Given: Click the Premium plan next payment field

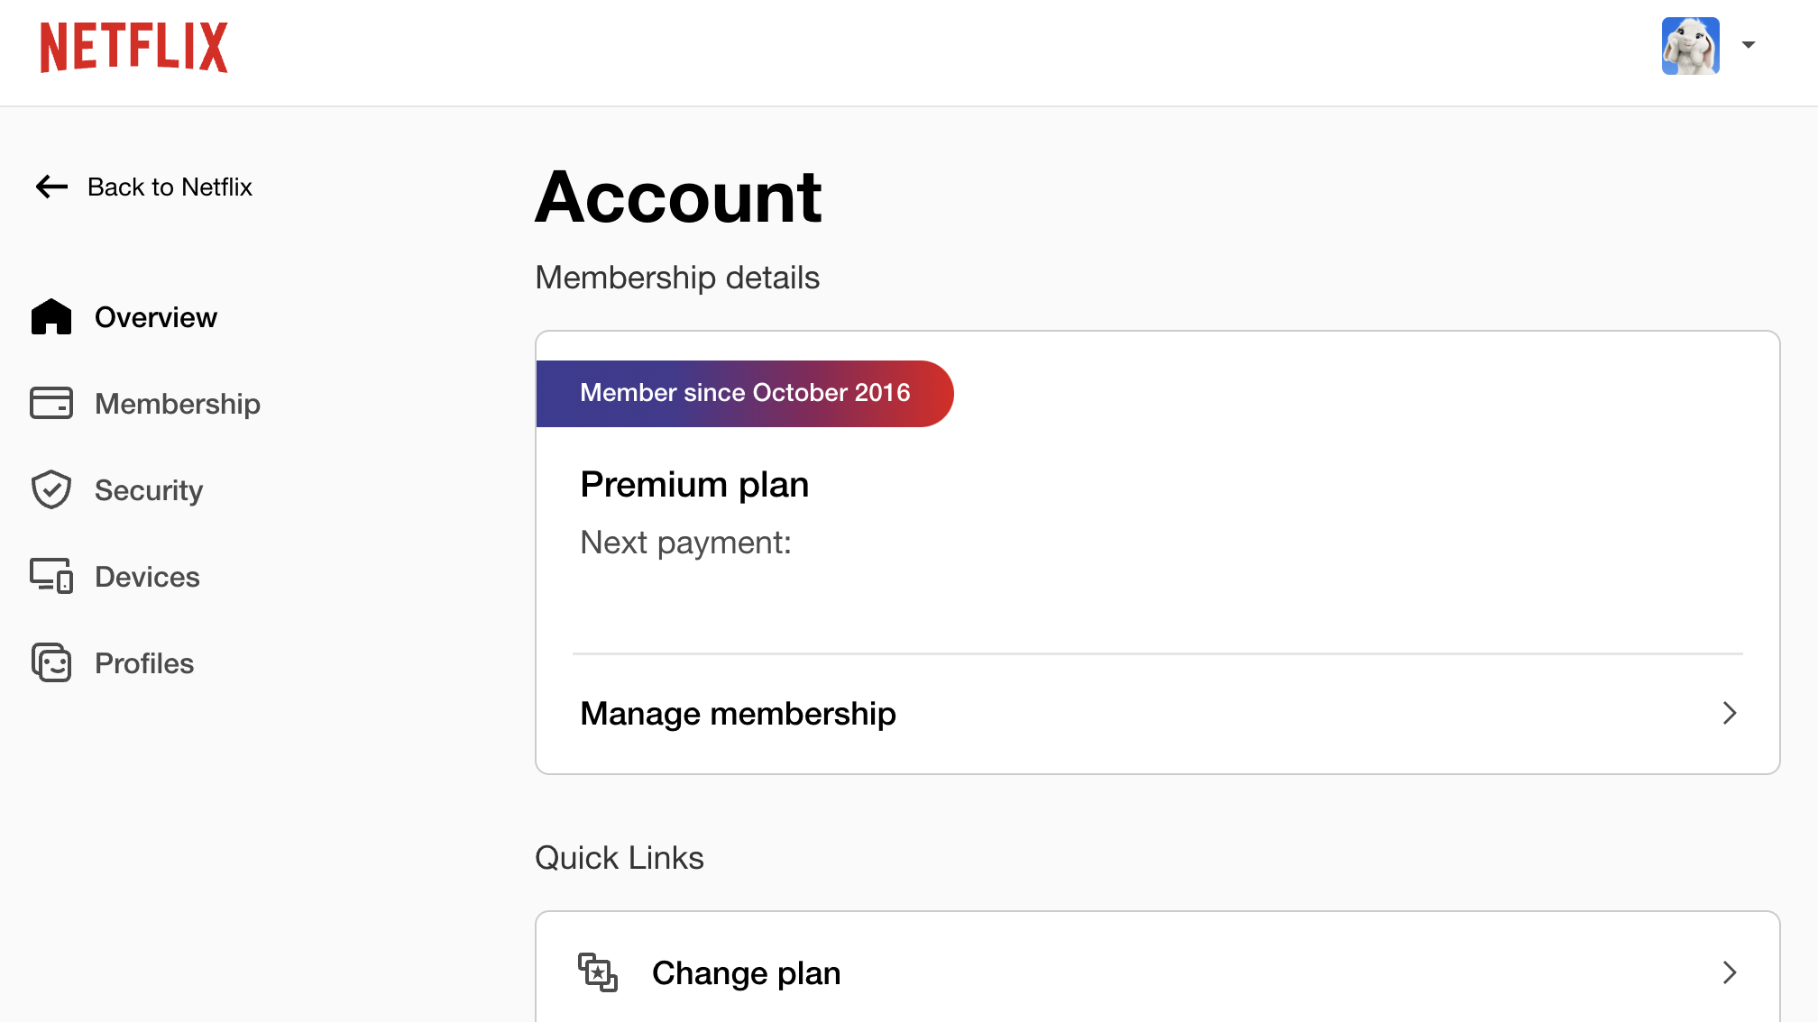Looking at the screenshot, I should 685,542.
